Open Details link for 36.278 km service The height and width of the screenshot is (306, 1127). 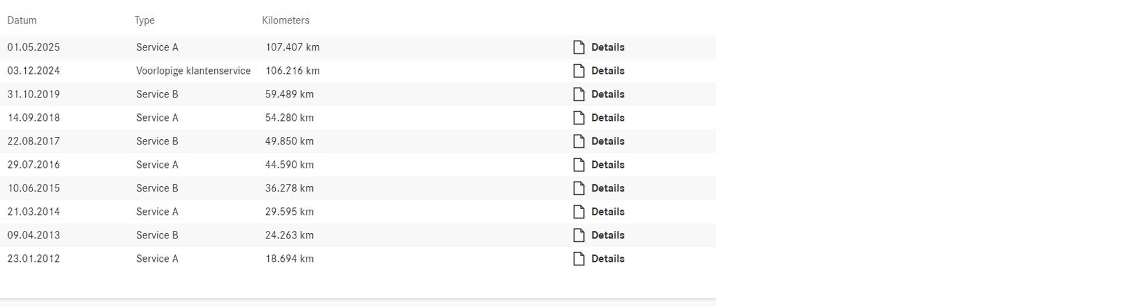click(608, 189)
